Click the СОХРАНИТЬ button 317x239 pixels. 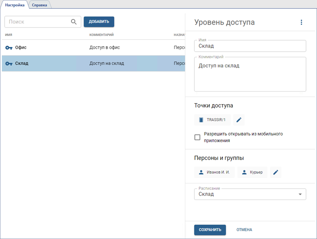210,230
